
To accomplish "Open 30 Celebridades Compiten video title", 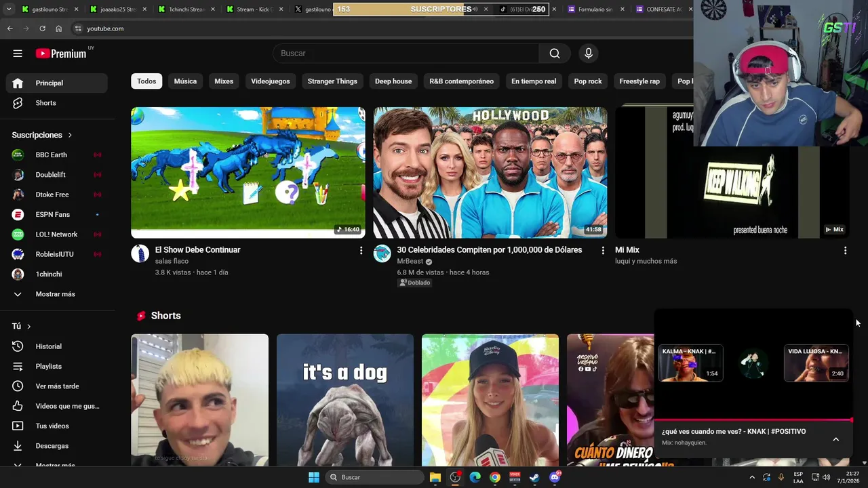I will [490, 250].
